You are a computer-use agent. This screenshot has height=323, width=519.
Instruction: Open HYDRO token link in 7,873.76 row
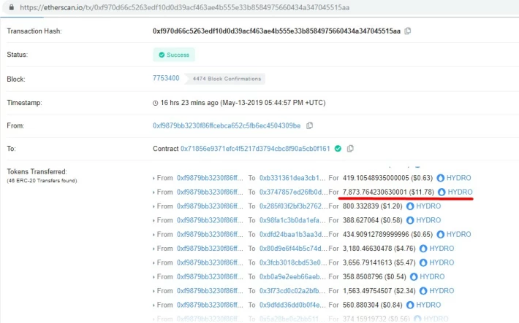pyautogui.click(x=460, y=192)
